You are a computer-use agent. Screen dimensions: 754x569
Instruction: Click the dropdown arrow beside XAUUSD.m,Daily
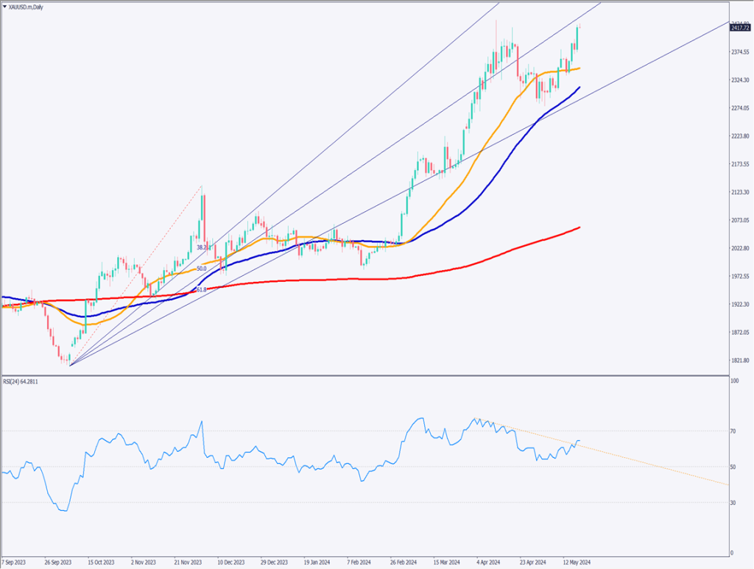tap(5, 5)
